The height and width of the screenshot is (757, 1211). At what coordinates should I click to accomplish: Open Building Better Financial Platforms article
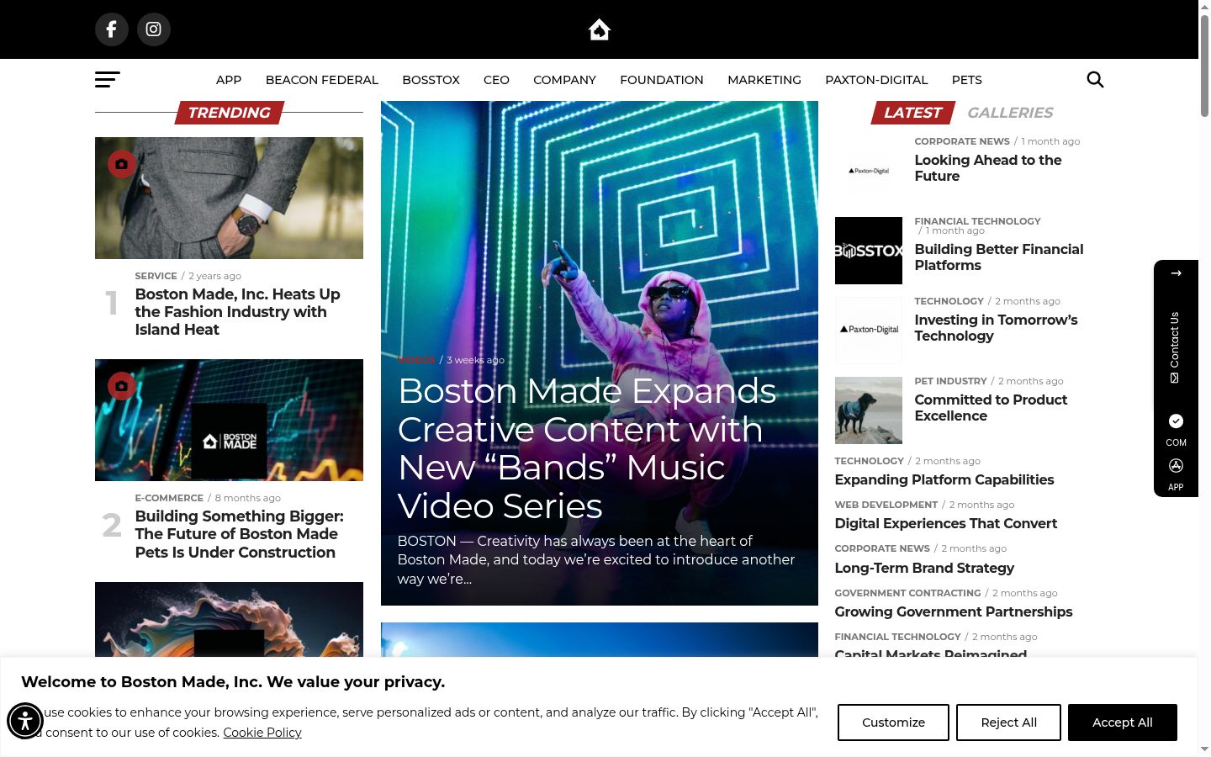pos(999,257)
